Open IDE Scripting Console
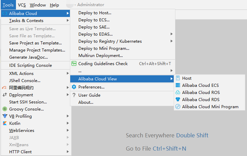This screenshot has width=247, height=156. point(31,65)
